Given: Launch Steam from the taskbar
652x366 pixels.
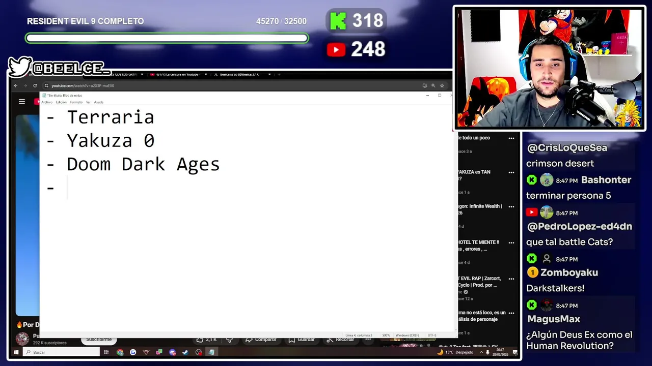Looking at the screenshot, I should click(x=185, y=352).
